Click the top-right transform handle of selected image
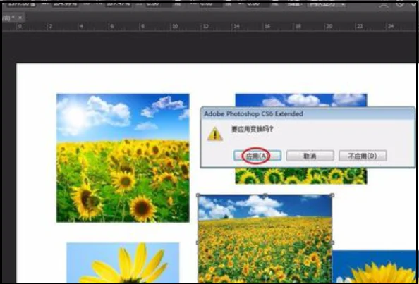 tap(332, 195)
